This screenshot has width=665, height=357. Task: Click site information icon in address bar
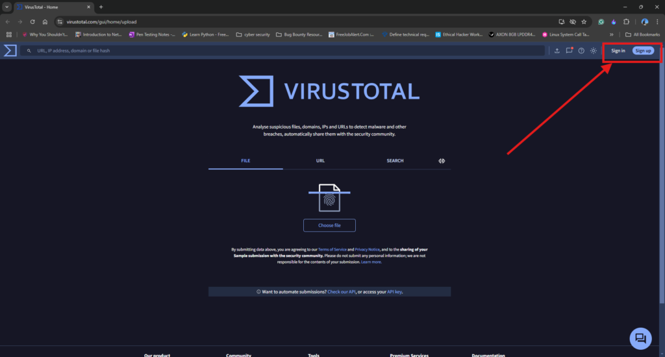(x=60, y=21)
